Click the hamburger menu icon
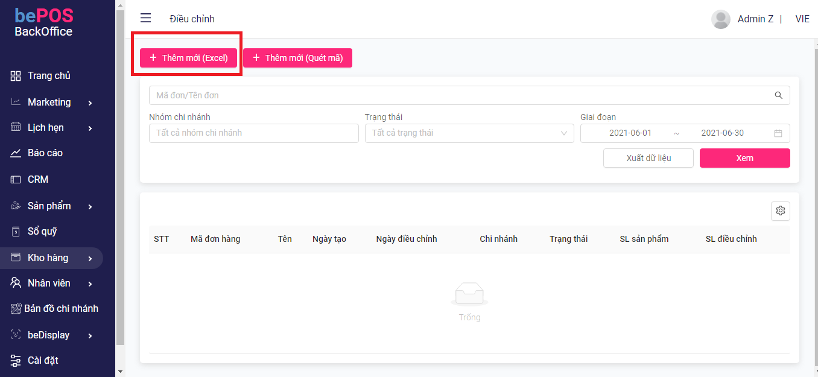This screenshot has width=818, height=377. pyautogui.click(x=145, y=19)
